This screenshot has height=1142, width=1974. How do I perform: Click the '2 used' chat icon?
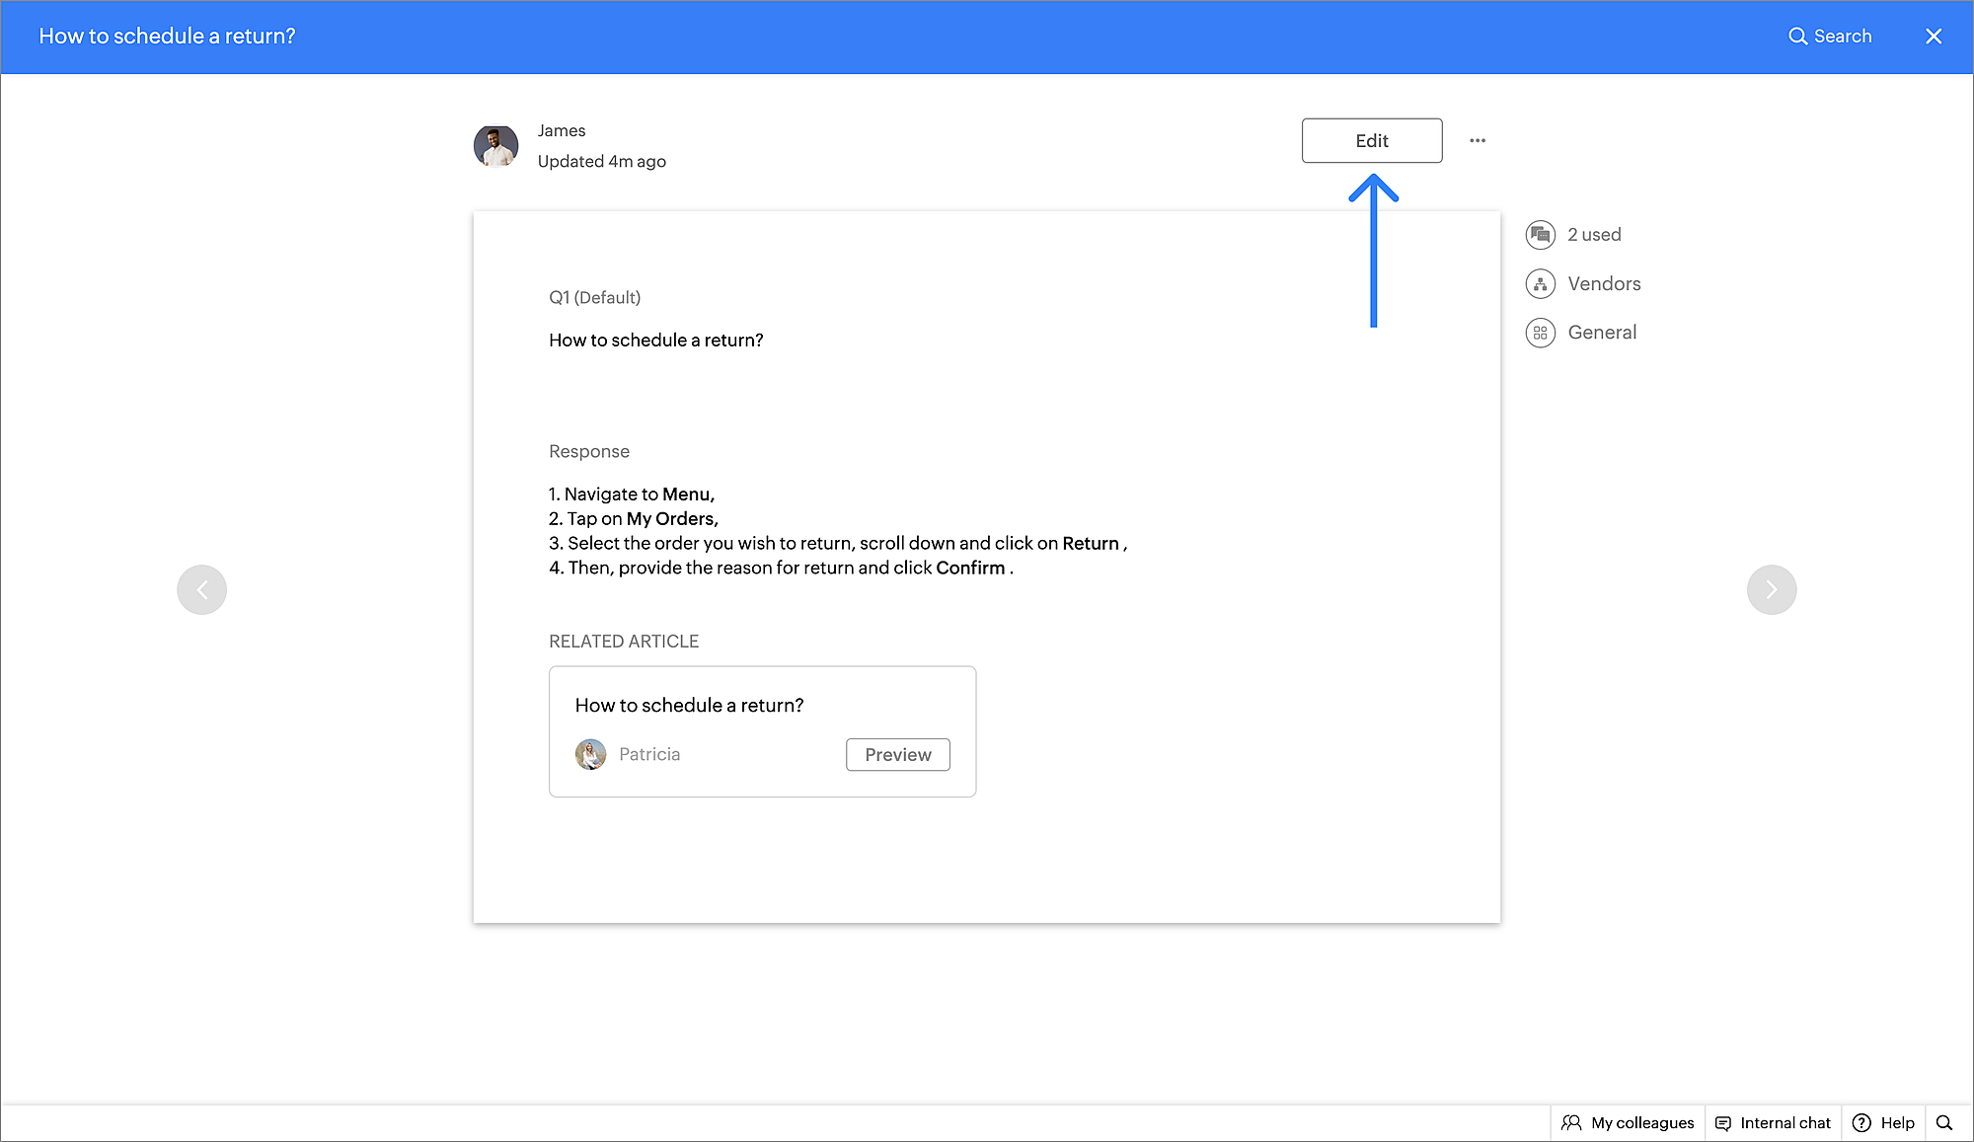click(x=1540, y=235)
